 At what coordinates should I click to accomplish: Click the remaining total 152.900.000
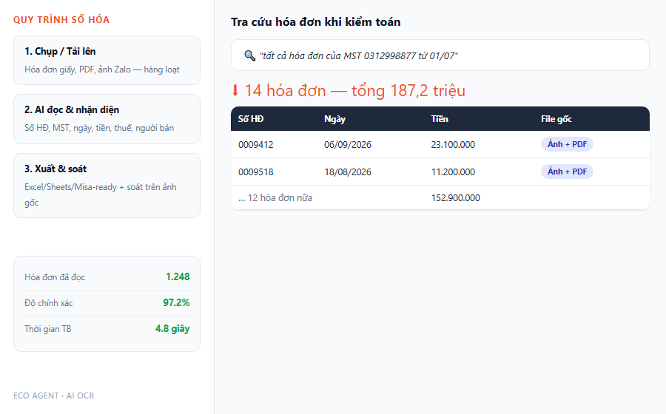[455, 197]
